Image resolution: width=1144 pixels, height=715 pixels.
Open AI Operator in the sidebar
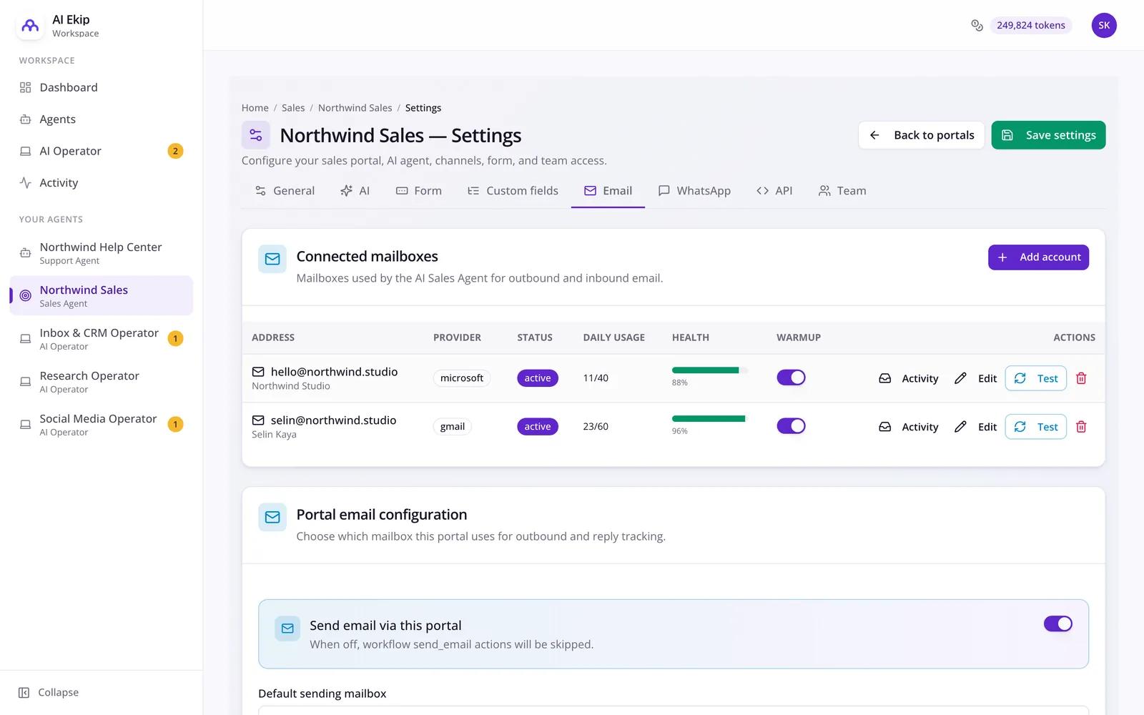click(x=101, y=151)
